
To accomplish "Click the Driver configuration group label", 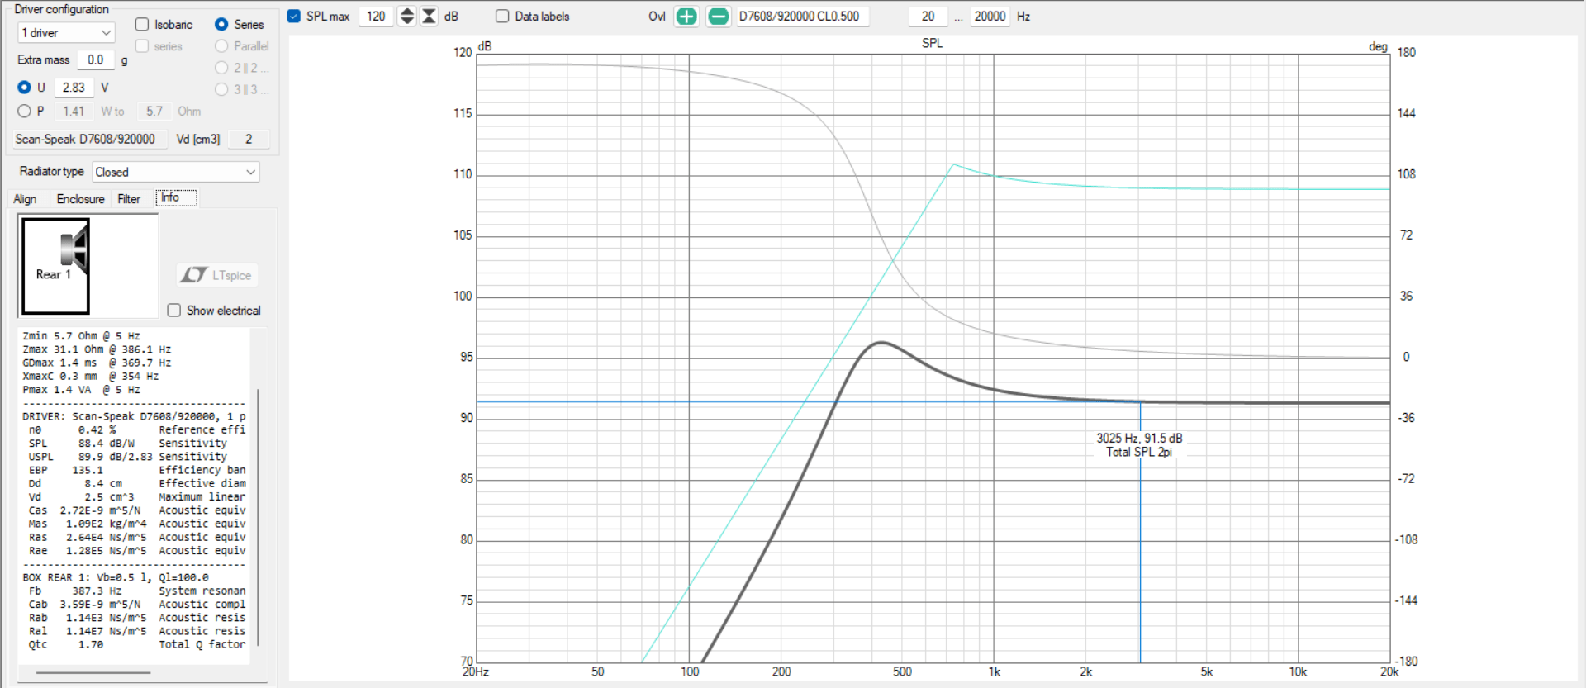I will coord(61,9).
